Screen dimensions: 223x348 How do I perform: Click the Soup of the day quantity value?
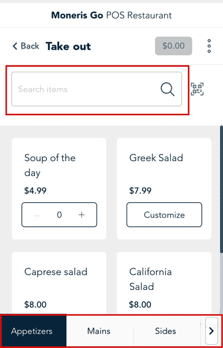59,215
